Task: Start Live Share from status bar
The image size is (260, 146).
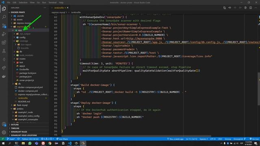Action: click(62, 139)
